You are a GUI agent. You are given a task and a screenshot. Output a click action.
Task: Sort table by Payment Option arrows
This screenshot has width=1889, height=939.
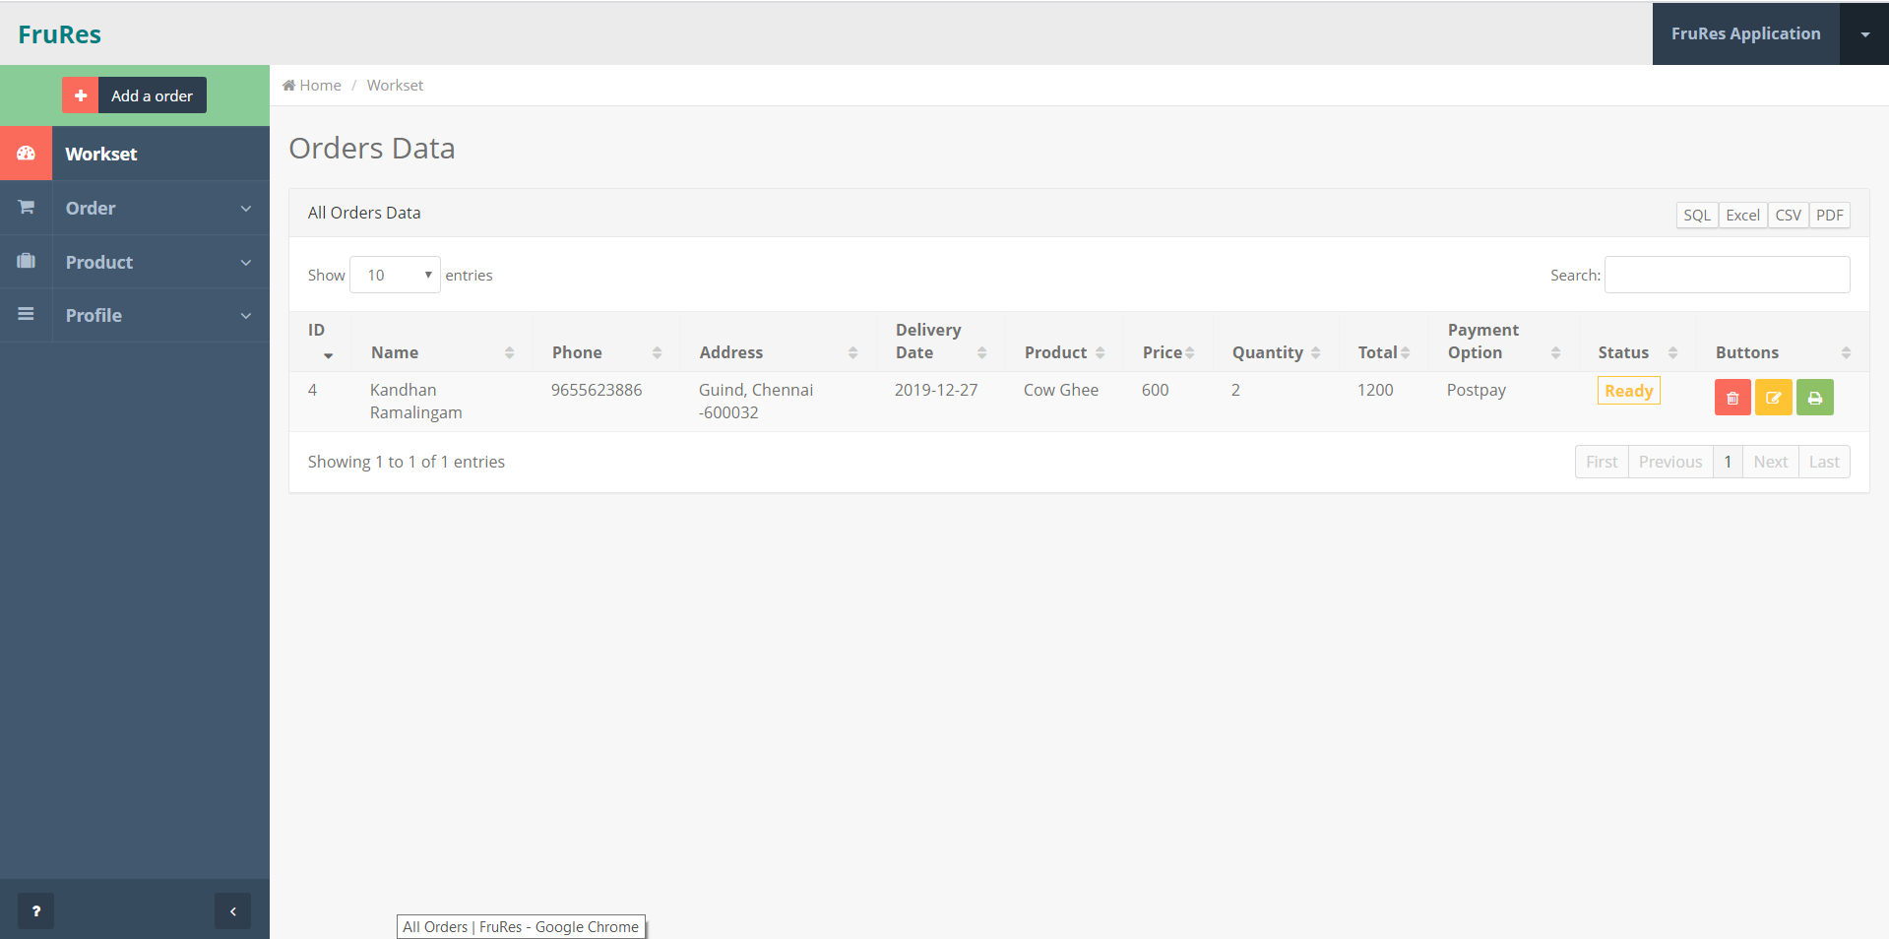(1555, 352)
